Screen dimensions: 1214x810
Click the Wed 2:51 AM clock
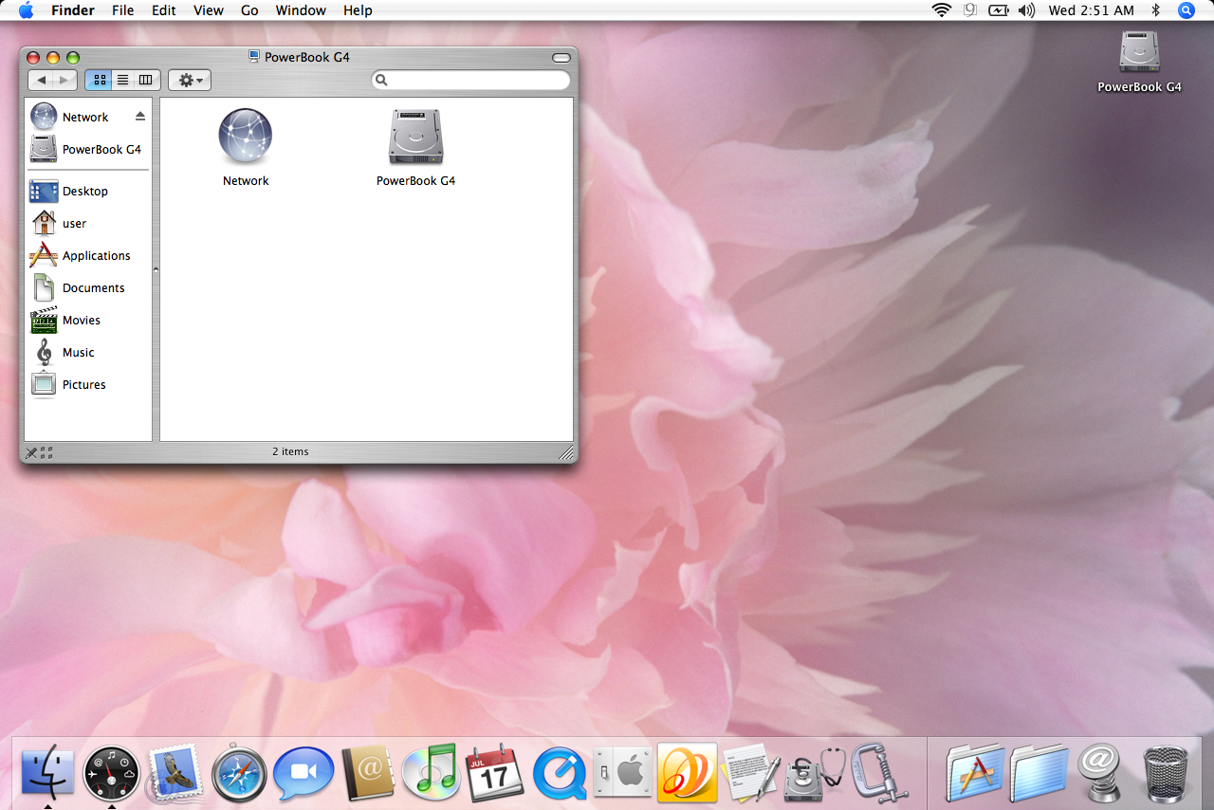click(x=1091, y=10)
